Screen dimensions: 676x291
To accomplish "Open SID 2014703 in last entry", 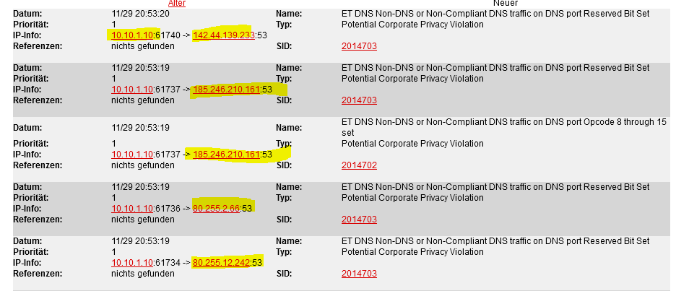I will coord(359,274).
